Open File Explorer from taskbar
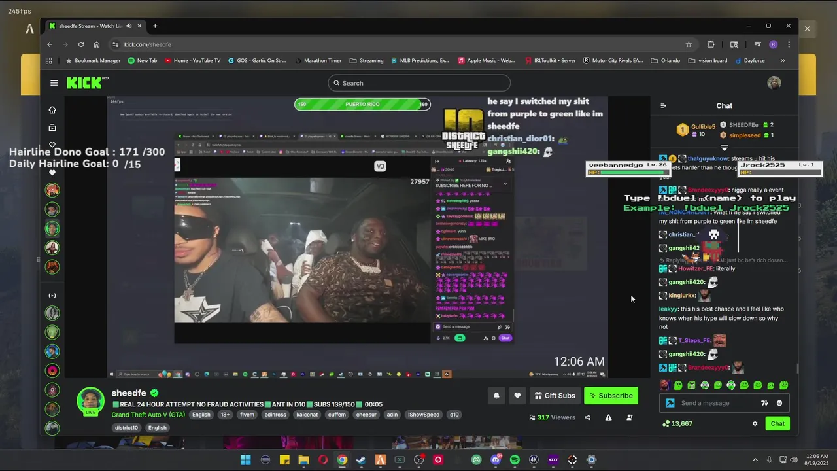Screen dimensions: 837x471 click(x=303, y=460)
